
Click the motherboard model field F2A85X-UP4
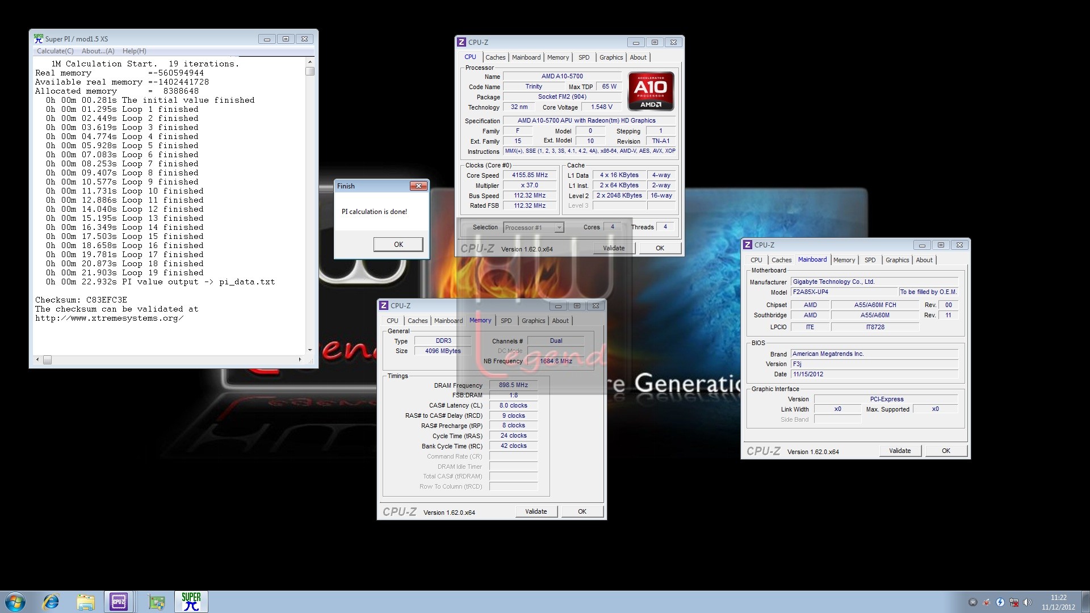pyautogui.click(x=845, y=292)
